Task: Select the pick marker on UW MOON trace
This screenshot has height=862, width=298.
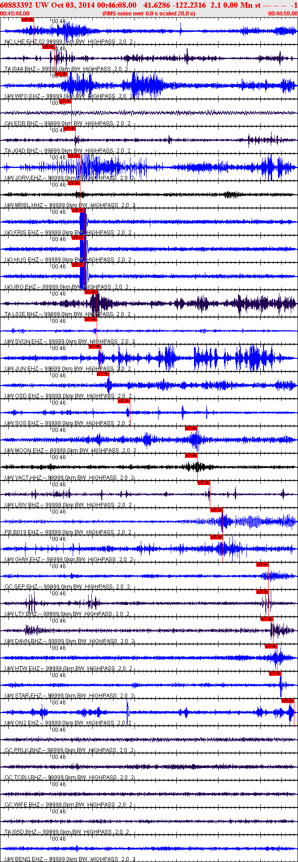Action: click(x=191, y=428)
